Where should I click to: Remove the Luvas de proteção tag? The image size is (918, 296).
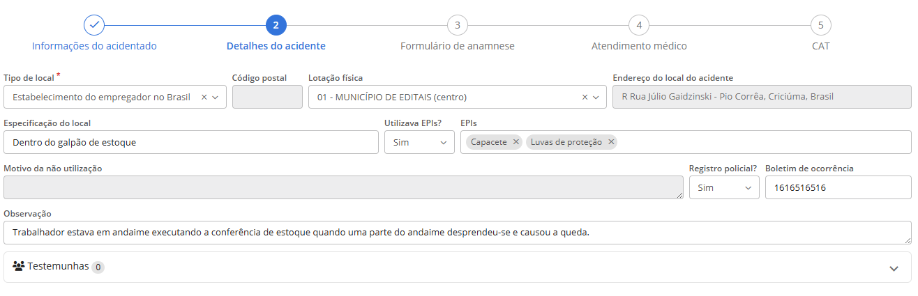(611, 142)
